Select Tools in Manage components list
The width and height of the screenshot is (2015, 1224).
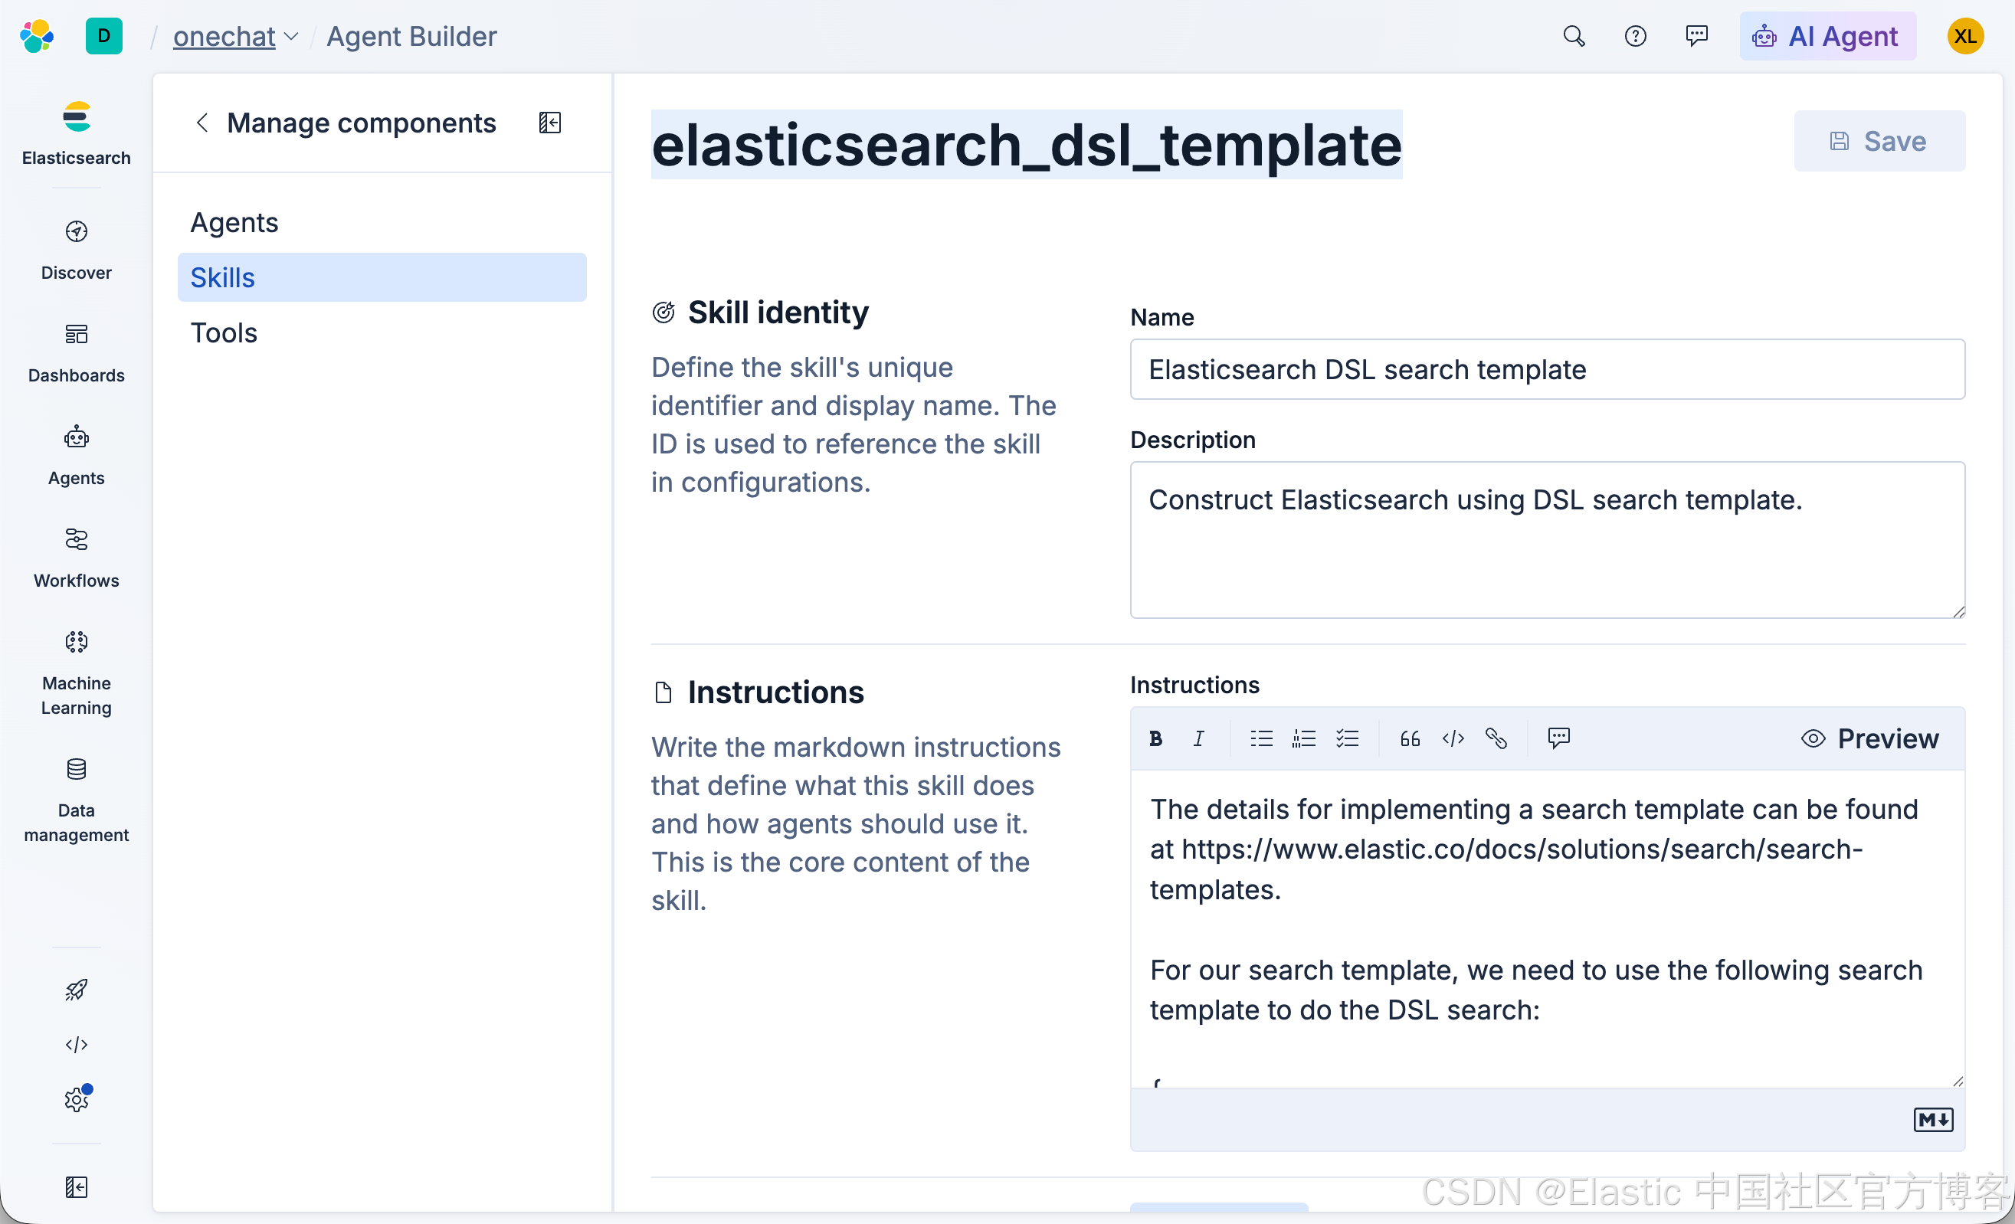(x=223, y=332)
